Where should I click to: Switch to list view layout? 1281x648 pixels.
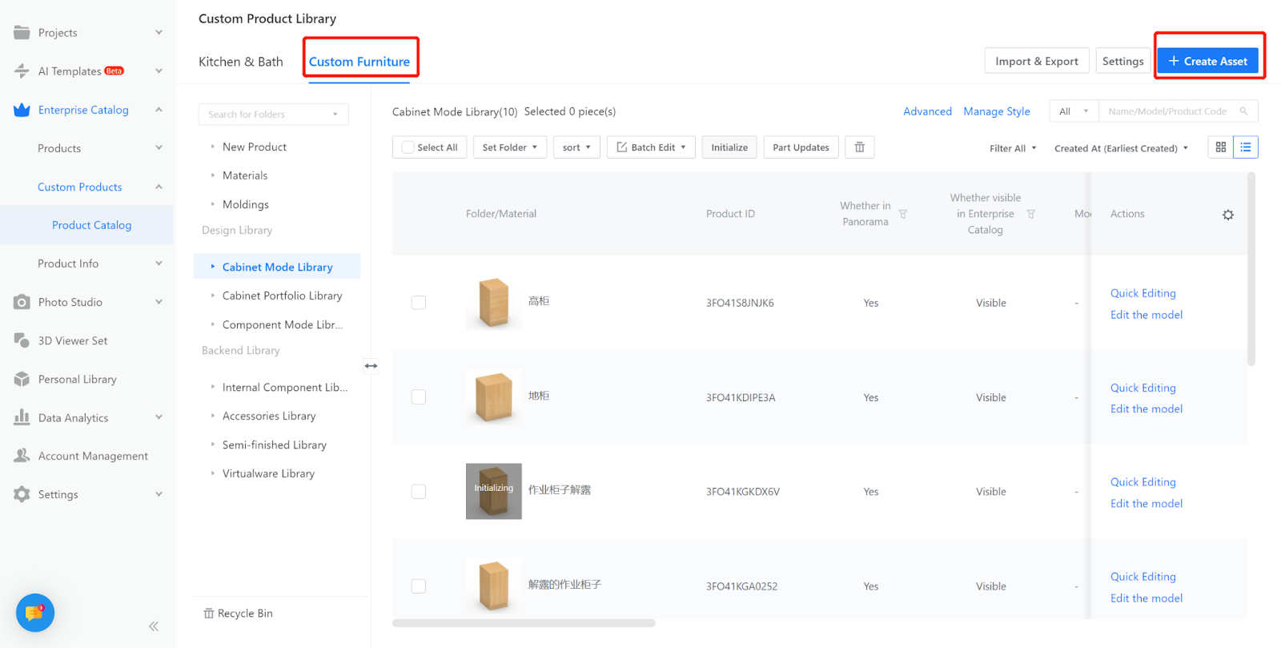1245,147
